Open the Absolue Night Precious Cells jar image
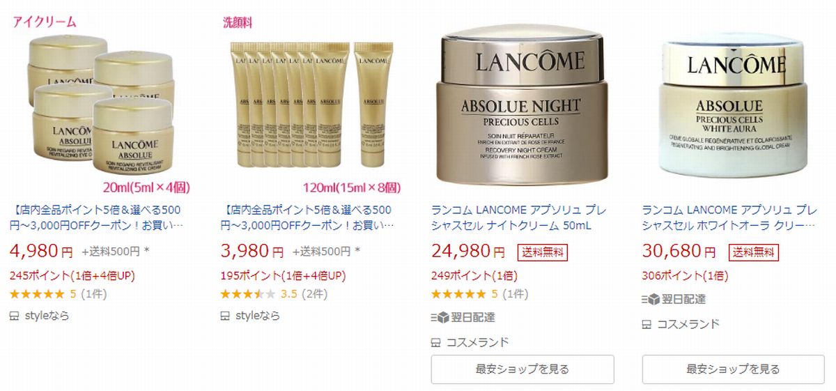Screen dimensions: 836x391 click(x=522, y=105)
